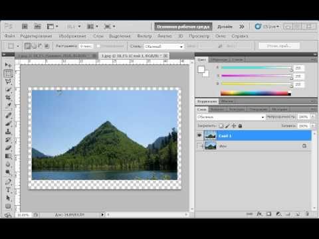Toggle lock transparent pixels
319x239 pixels.
221,126
